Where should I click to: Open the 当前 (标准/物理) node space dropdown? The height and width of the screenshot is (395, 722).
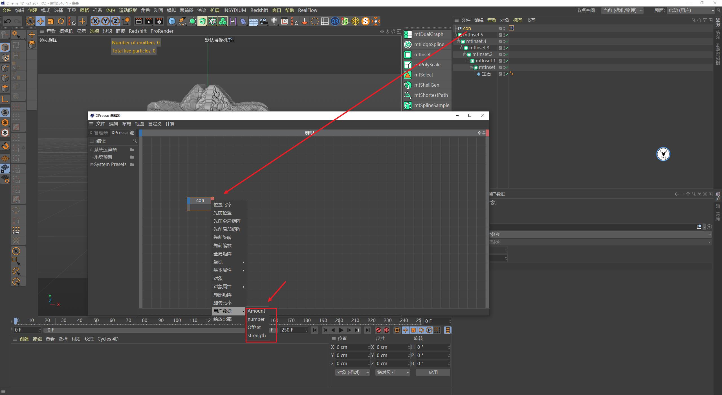pyautogui.click(x=622, y=10)
